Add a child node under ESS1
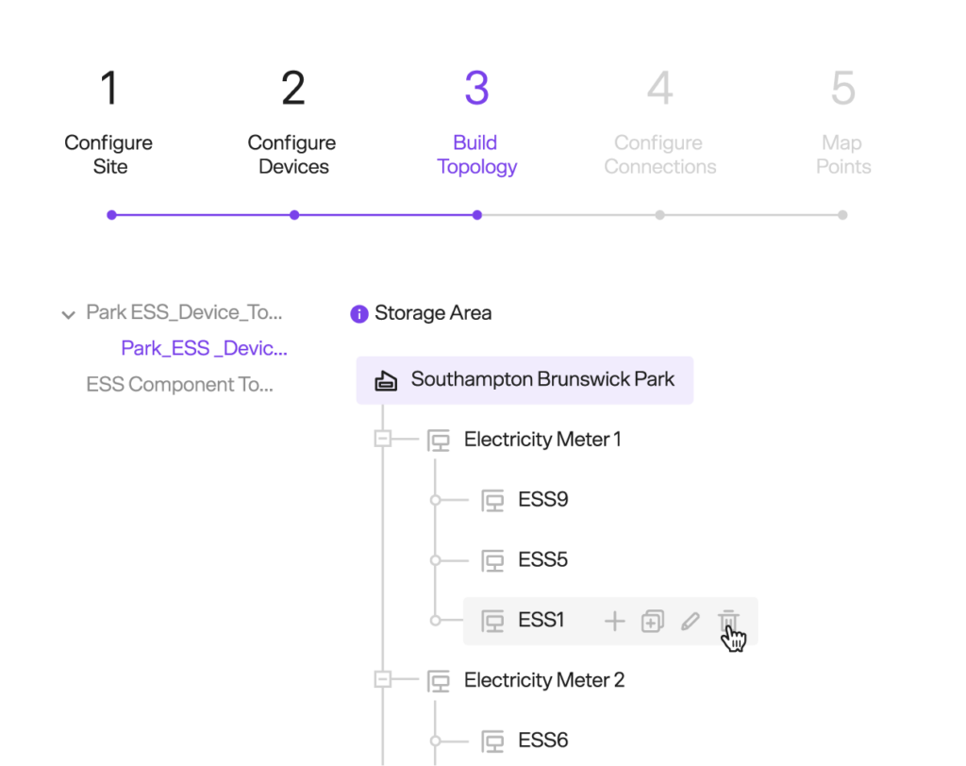The width and height of the screenshot is (966, 766). (x=614, y=621)
